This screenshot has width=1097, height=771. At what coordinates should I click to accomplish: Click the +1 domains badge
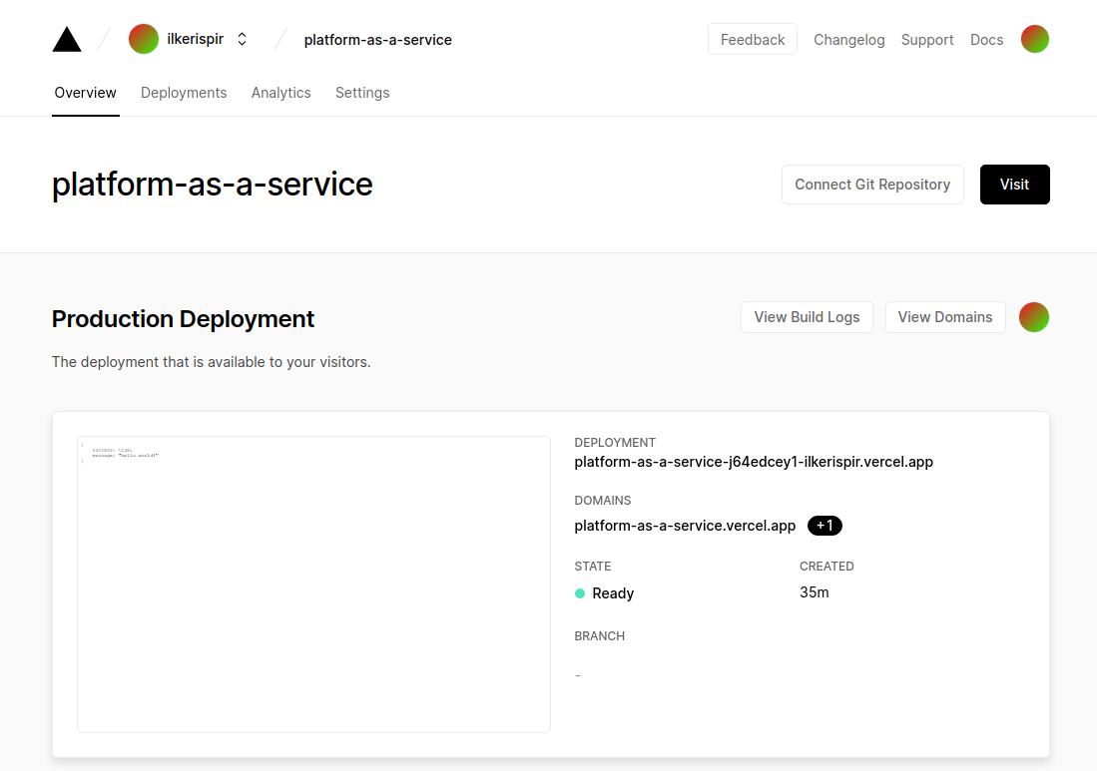[824, 526]
